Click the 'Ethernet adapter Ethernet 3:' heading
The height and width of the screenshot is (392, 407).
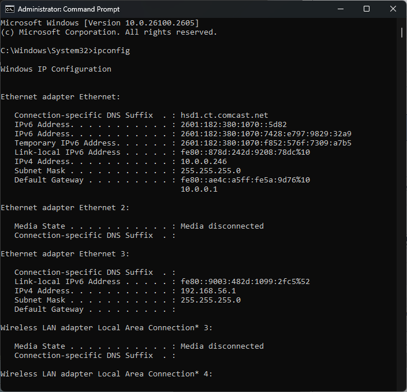tap(65, 254)
